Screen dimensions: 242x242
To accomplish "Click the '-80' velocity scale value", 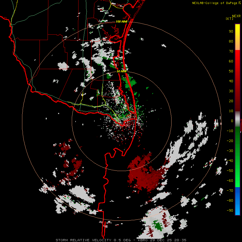I will (x=230, y=201).
